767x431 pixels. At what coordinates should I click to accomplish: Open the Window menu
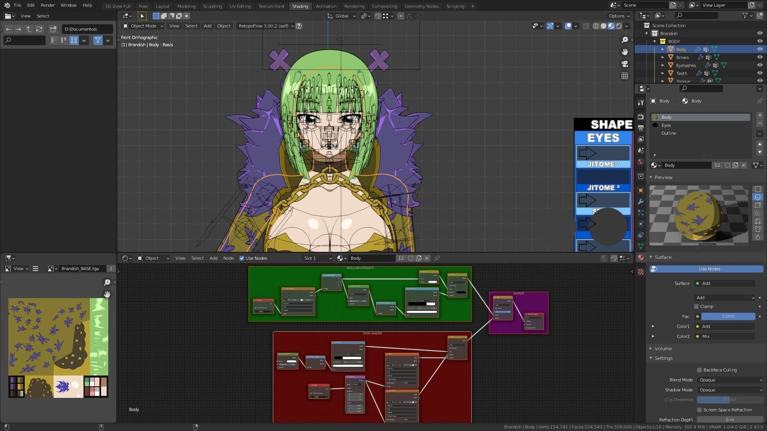pyautogui.click(x=68, y=5)
